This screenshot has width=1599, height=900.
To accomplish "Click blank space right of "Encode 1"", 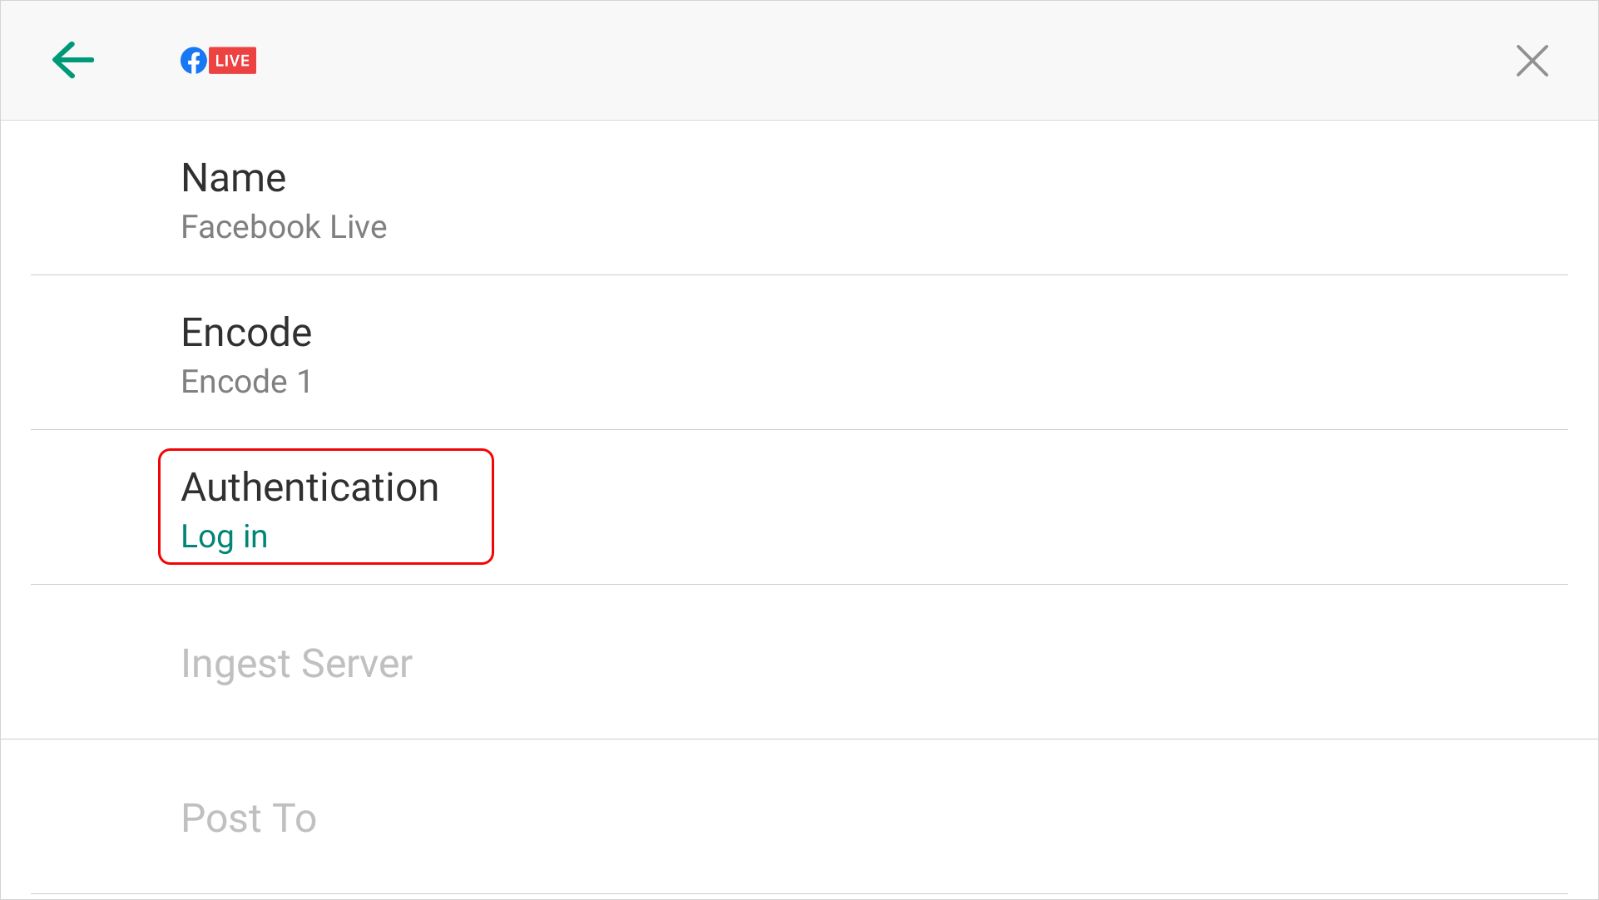I will 915,382.
